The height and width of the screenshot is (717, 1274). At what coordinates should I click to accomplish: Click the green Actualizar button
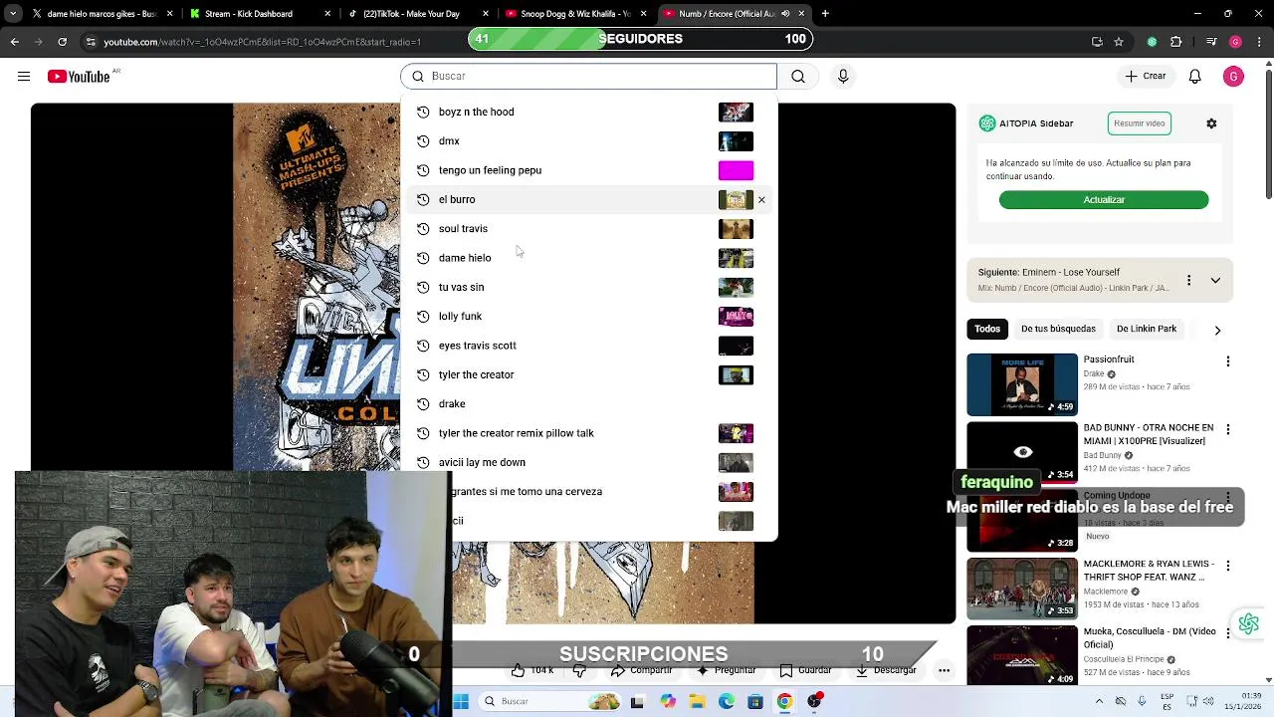click(1104, 200)
